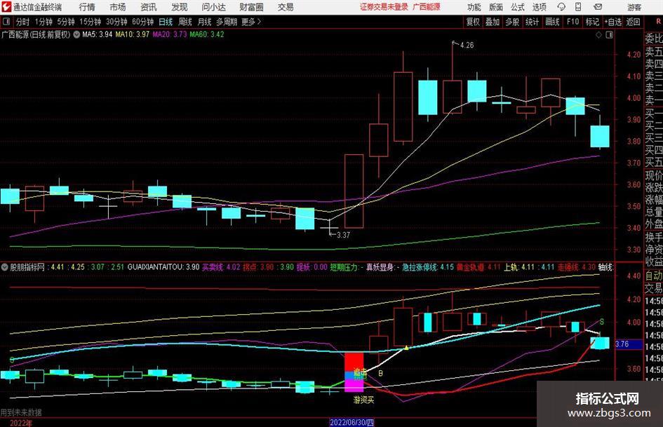Click +自选 add to watchlist button

612,22
